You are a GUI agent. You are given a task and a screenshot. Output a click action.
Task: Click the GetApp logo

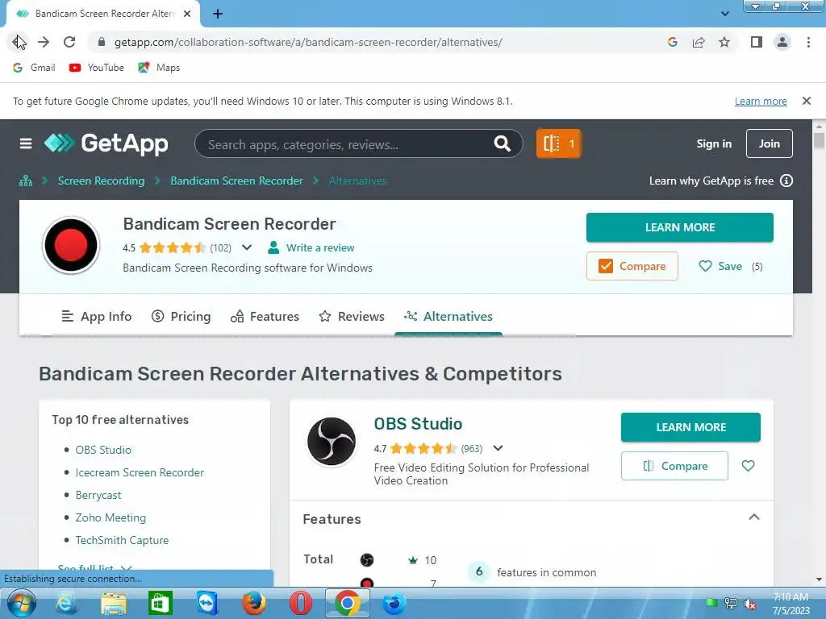click(x=106, y=143)
